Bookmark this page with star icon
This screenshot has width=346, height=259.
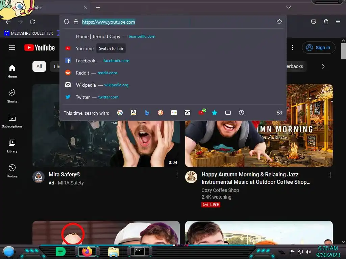pyautogui.click(x=279, y=22)
